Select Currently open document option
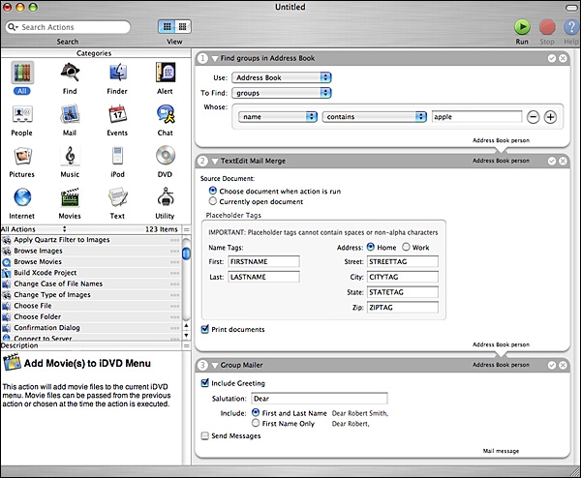The image size is (581, 478). tap(213, 201)
